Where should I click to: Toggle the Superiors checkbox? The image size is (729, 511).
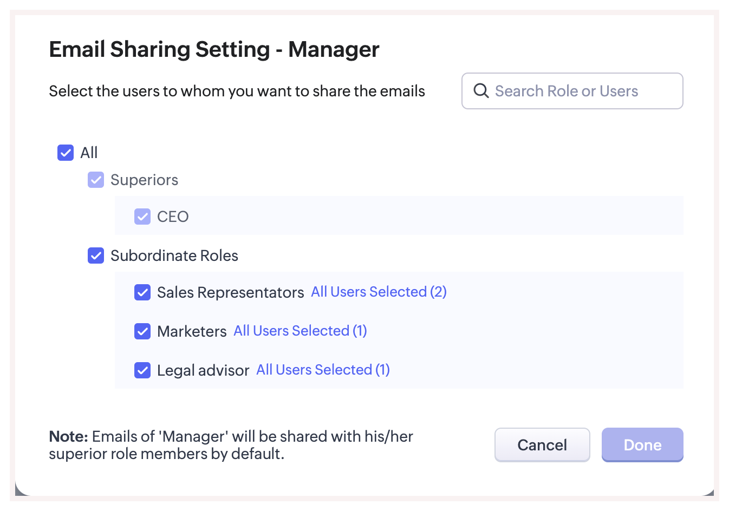coord(96,180)
